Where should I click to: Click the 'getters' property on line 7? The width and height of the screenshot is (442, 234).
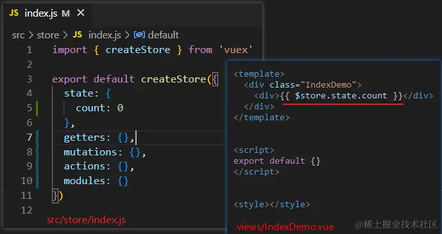[84, 137]
